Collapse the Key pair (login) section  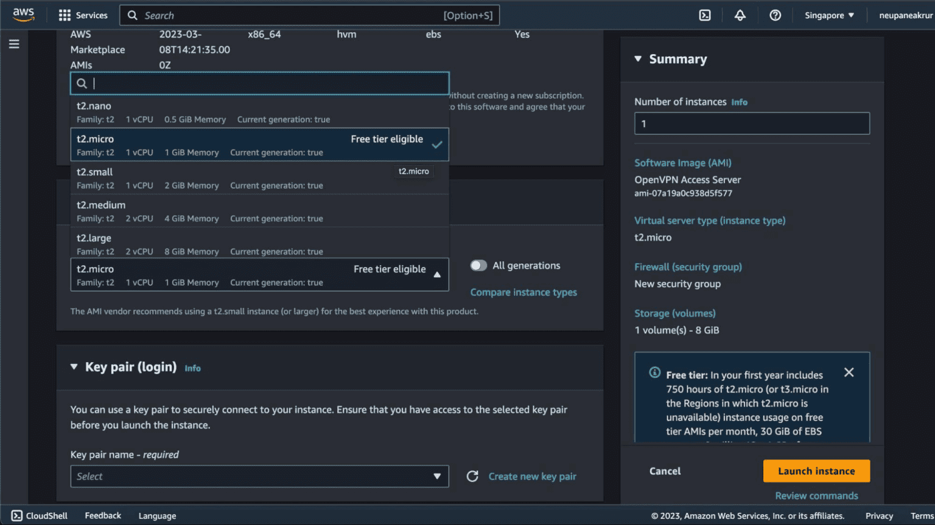(x=74, y=367)
